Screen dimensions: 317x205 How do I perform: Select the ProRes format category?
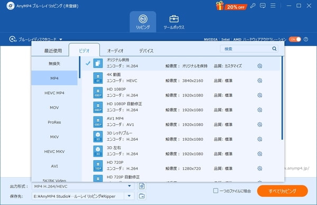54,122
